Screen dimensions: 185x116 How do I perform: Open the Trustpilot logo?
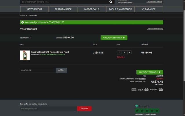click(x=142, y=106)
